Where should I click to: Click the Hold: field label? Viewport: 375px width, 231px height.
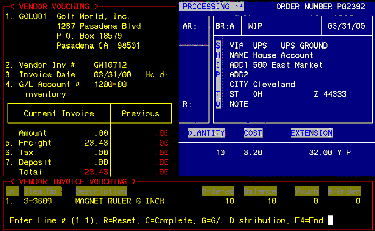click(x=157, y=75)
